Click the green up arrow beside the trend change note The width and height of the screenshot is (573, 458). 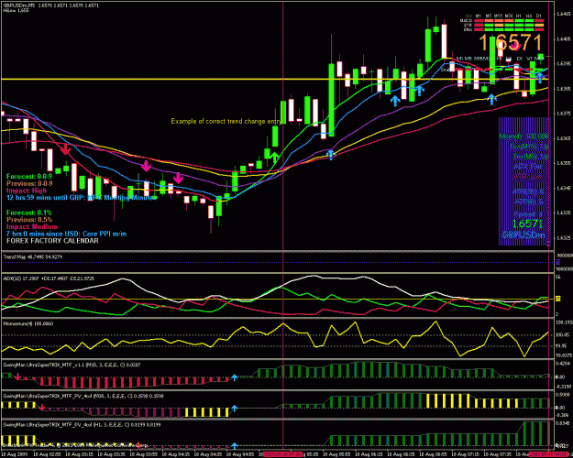pos(274,157)
